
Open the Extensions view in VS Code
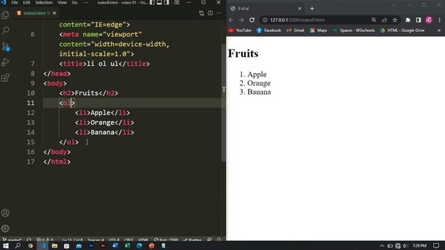(5, 78)
